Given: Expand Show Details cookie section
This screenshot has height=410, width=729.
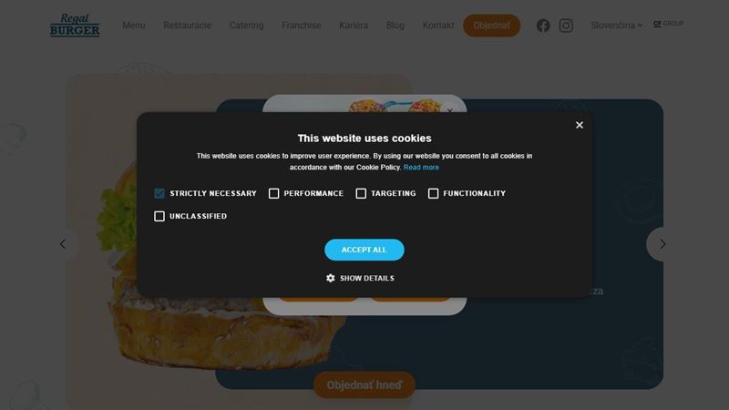Looking at the screenshot, I should tap(360, 278).
